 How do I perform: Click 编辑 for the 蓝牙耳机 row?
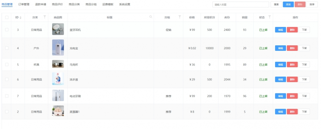[x=280, y=30]
